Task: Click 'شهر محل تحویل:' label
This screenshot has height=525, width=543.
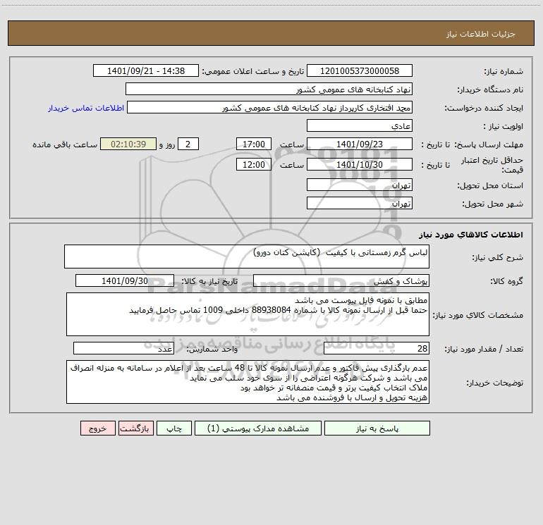Action: 492,204
